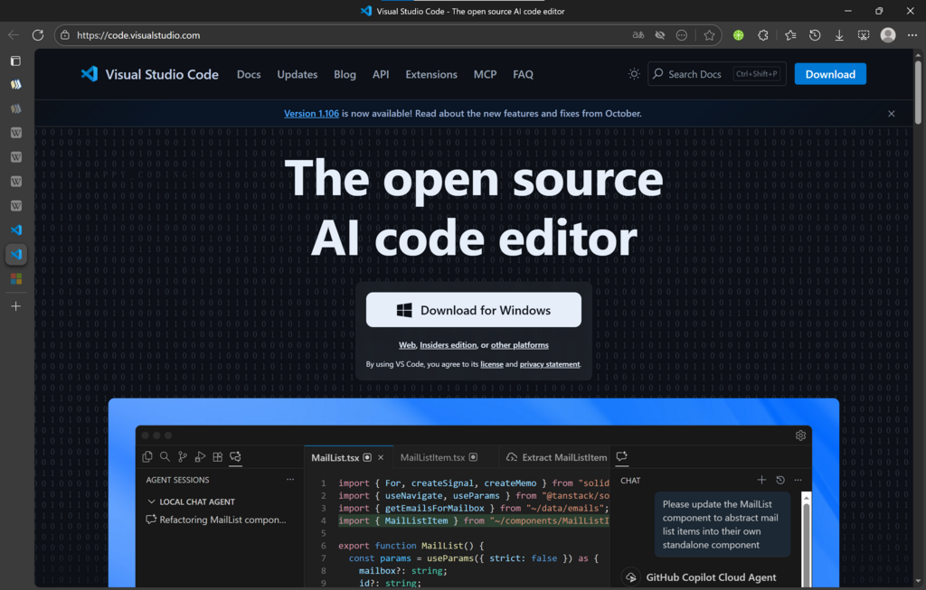Open the Version 1.106 release notes link
This screenshot has height=590, width=926.
tap(311, 113)
